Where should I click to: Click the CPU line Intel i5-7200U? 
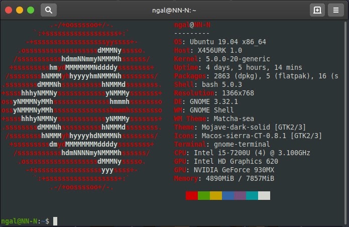[242, 153]
